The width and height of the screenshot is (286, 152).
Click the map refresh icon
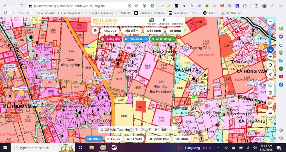[x=270, y=65]
